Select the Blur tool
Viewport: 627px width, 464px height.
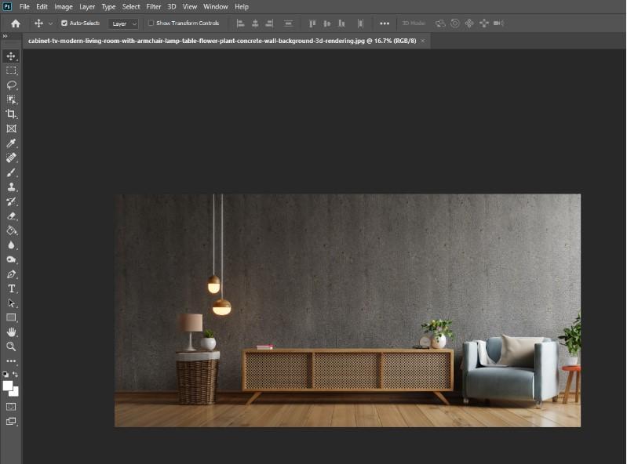(x=11, y=245)
